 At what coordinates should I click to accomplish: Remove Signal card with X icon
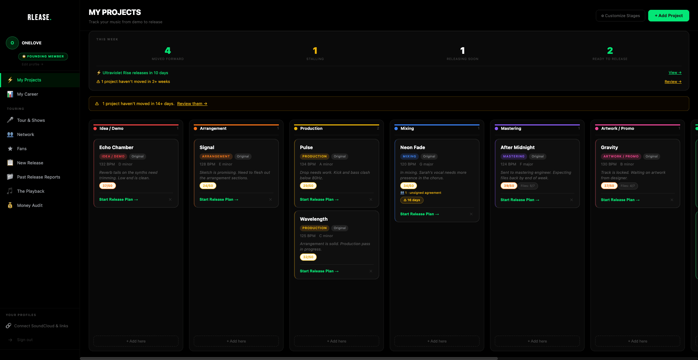coord(270,200)
